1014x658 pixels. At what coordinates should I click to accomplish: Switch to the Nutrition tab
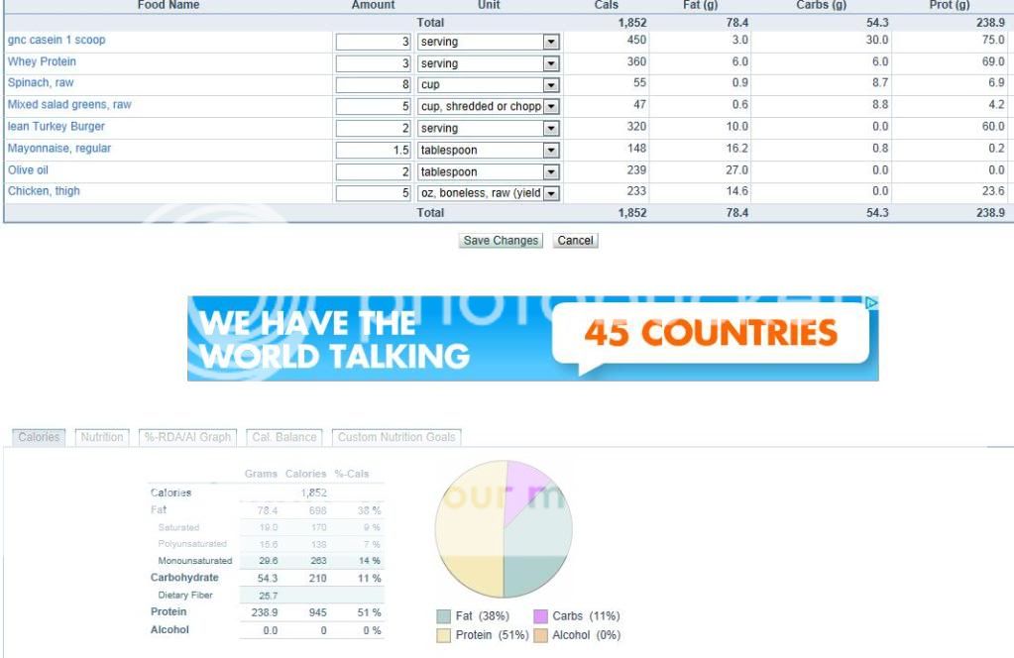[x=102, y=437]
